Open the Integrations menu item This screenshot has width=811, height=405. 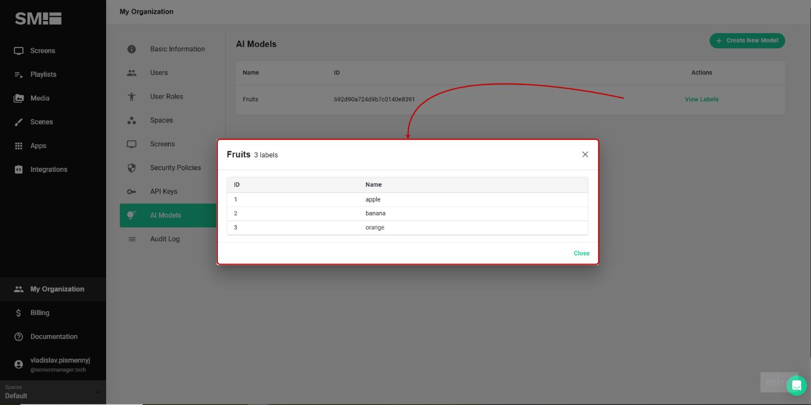[x=49, y=170]
